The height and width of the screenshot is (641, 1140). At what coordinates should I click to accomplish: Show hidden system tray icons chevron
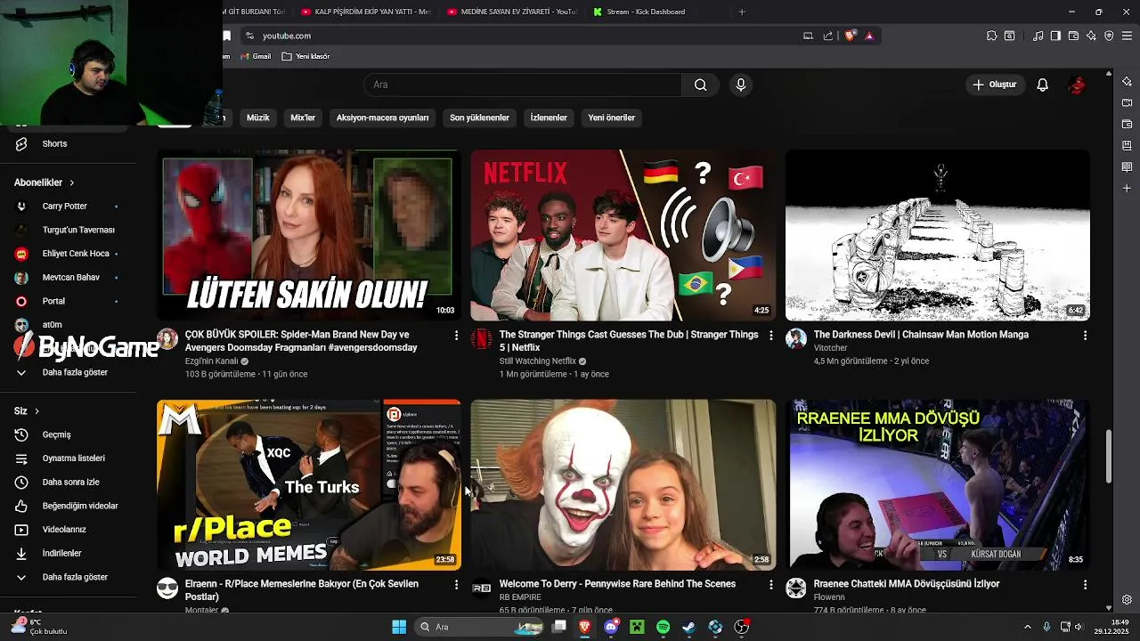1030,627
